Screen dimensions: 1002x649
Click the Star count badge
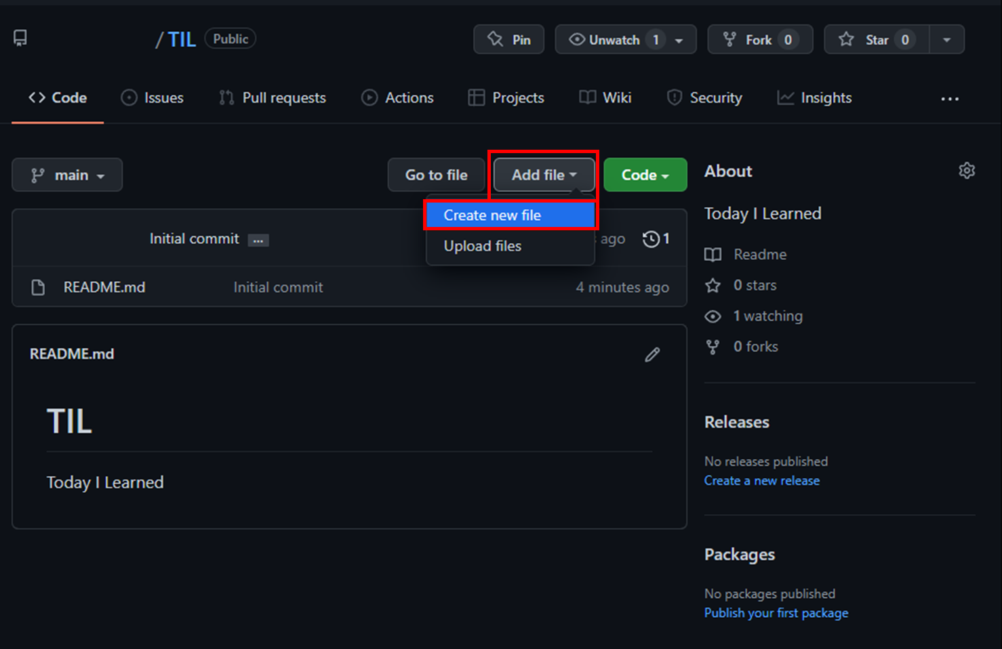(x=905, y=40)
